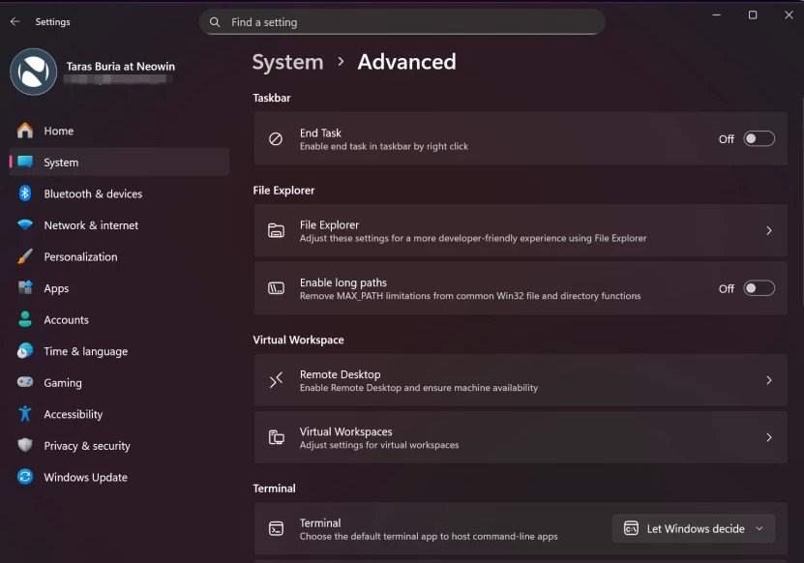804x563 pixels.
Task: Expand the Remote Desktop chevron
Action: 768,380
